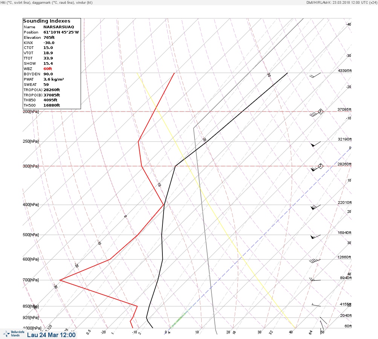Click the TROPO(B) value 37085ft

[x=52, y=95]
